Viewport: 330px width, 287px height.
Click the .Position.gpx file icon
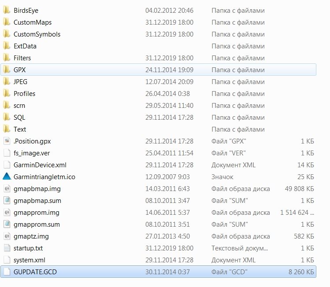tap(7, 141)
